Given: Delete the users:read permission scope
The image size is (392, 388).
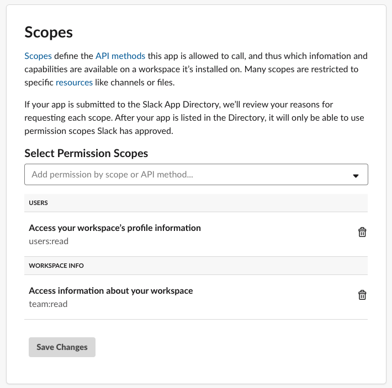Looking at the screenshot, I should [x=362, y=233].
